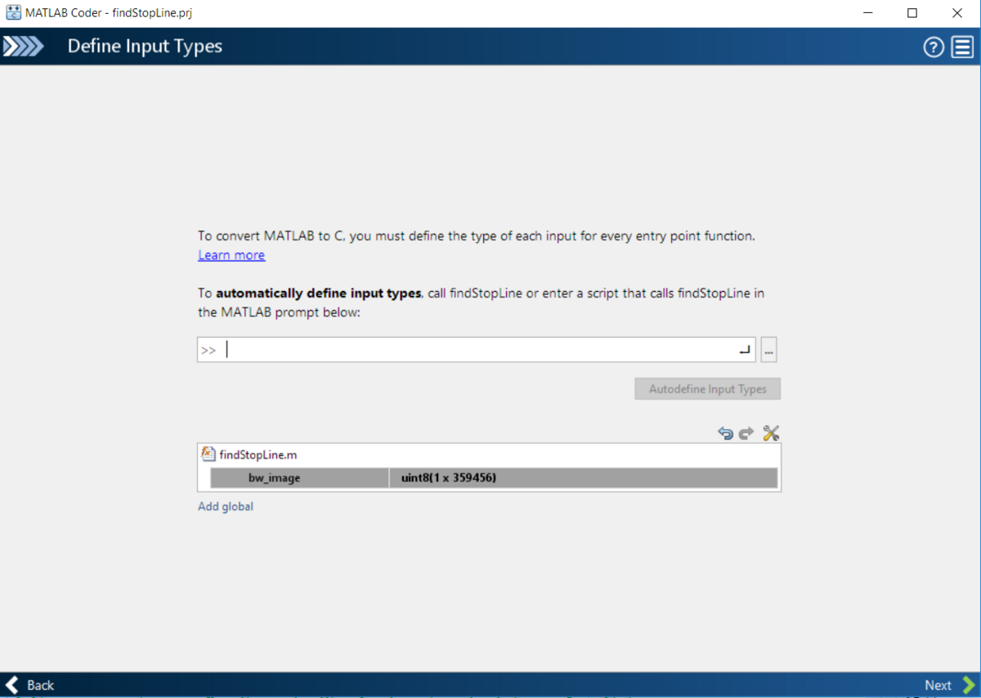981x698 pixels.
Task: Click the Add global link
Action: [x=226, y=507]
